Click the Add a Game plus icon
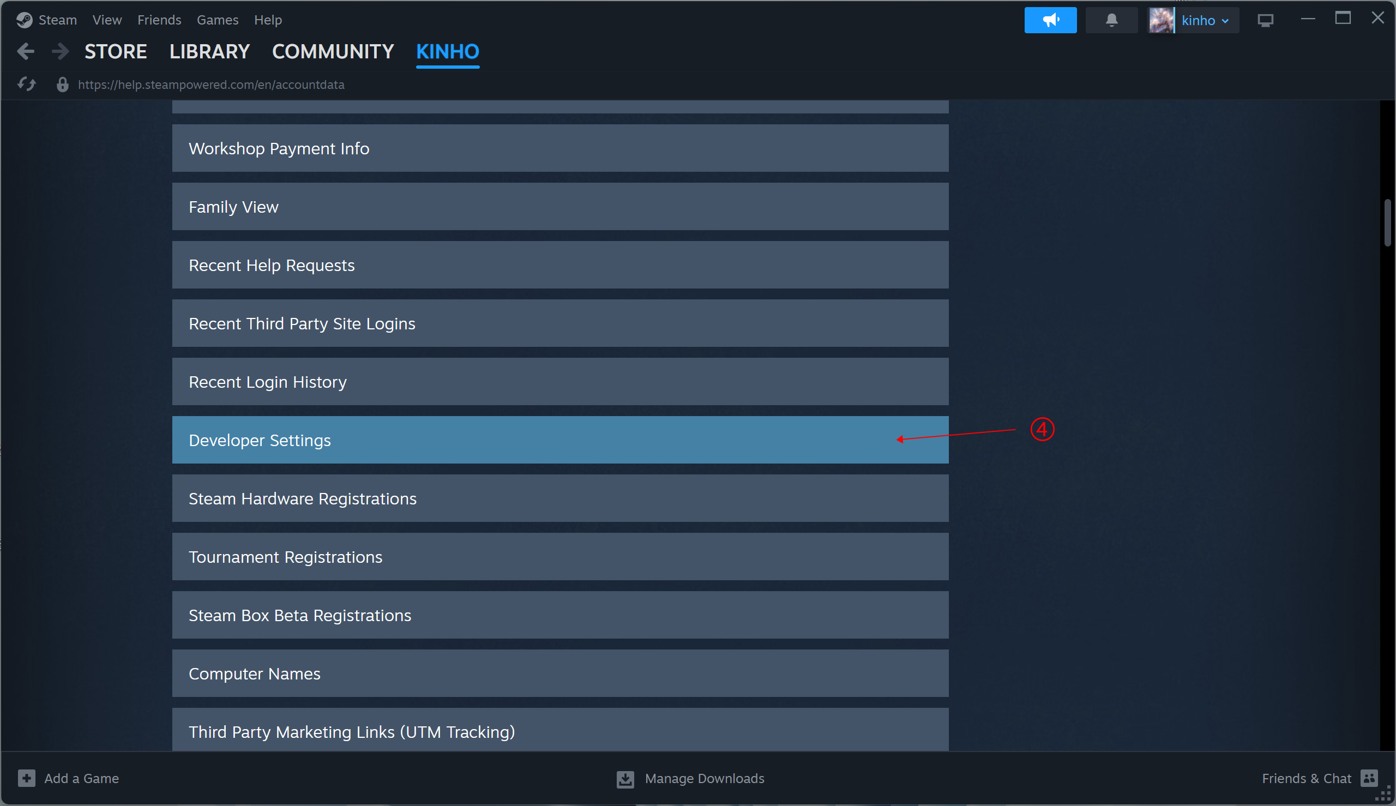 click(x=26, y=778)
